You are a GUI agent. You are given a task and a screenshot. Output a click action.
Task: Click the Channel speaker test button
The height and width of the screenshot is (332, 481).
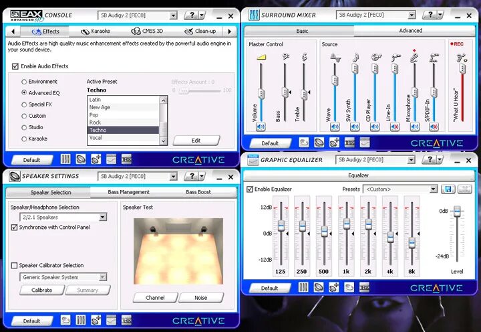(x=155, y=298)
